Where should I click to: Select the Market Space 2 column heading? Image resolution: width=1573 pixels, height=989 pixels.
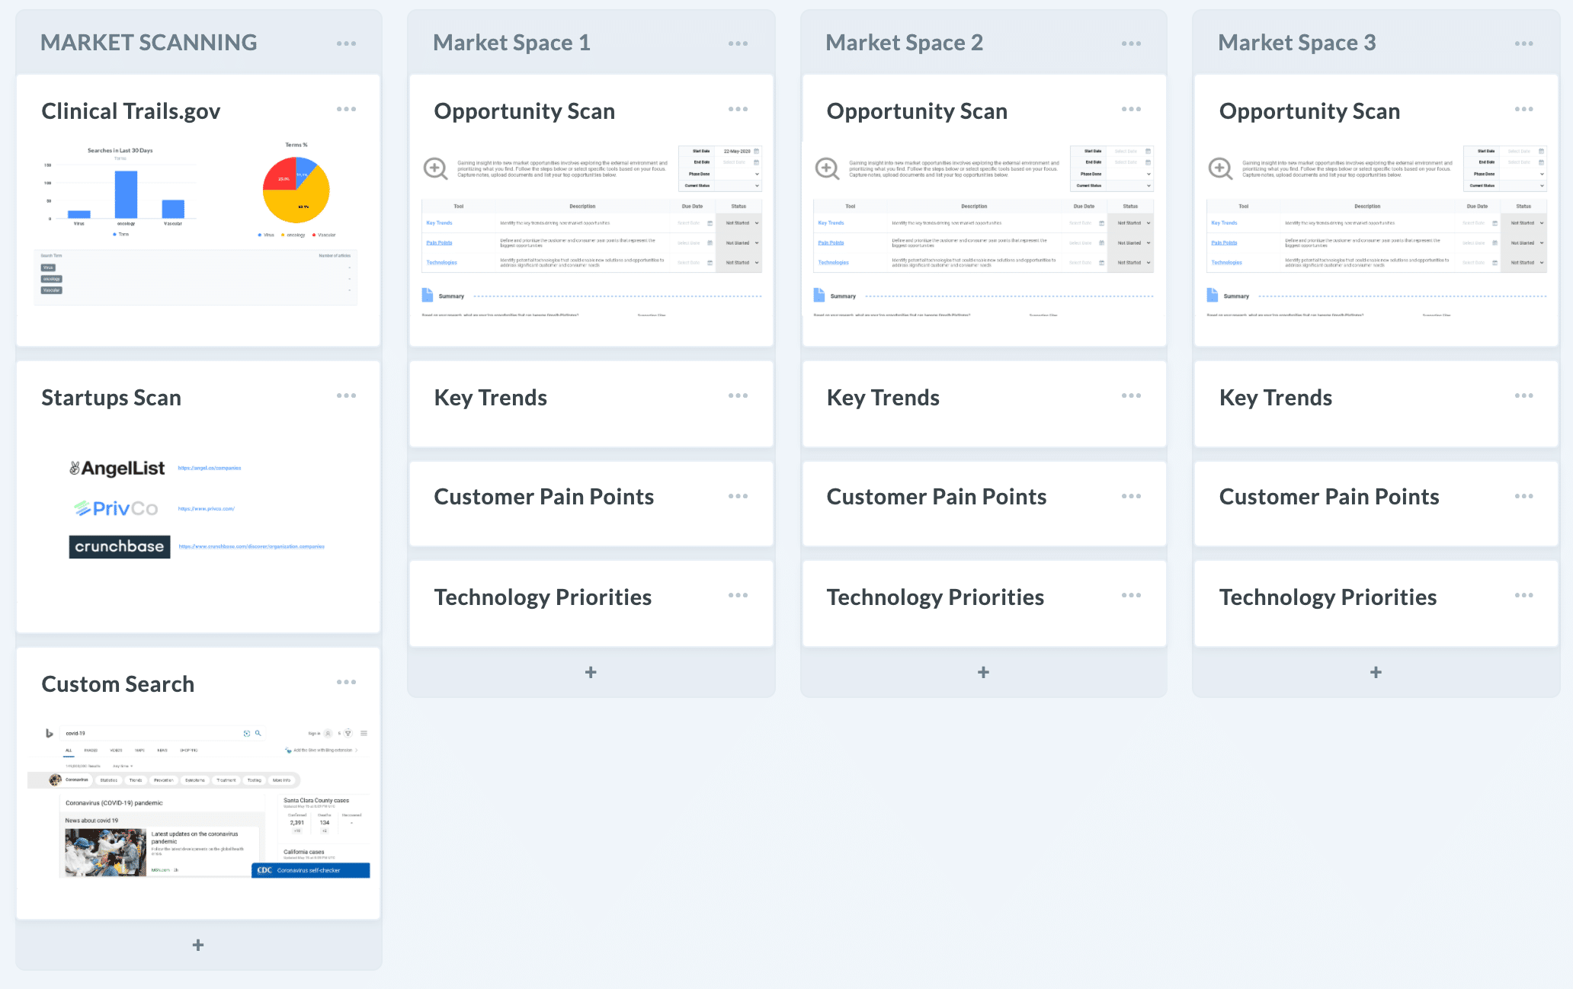click(905, 43)
